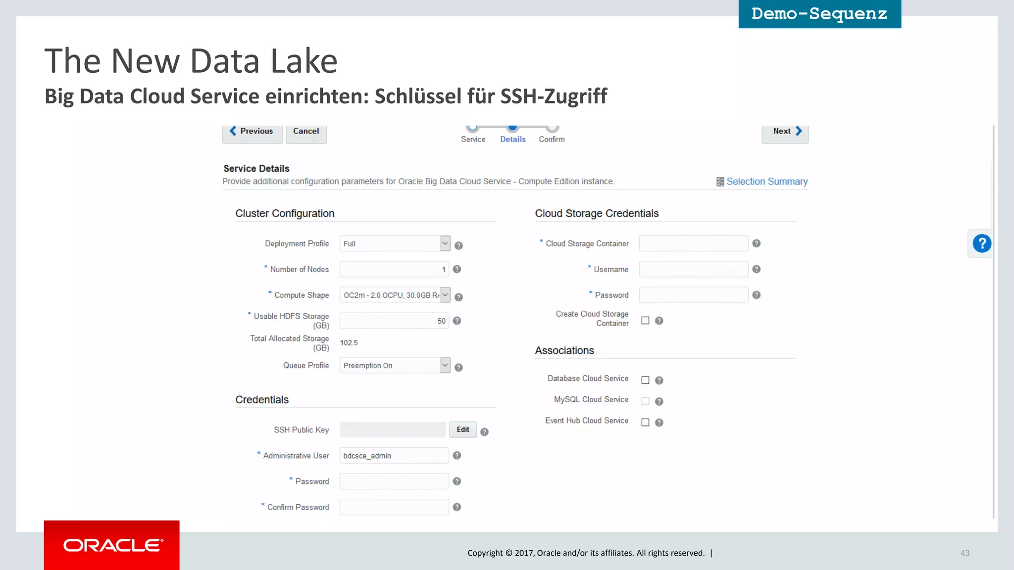Viewport: 1014px width, 570px height.
Task: Open help for Cloud Storage Password
Action: coord(757,295)
